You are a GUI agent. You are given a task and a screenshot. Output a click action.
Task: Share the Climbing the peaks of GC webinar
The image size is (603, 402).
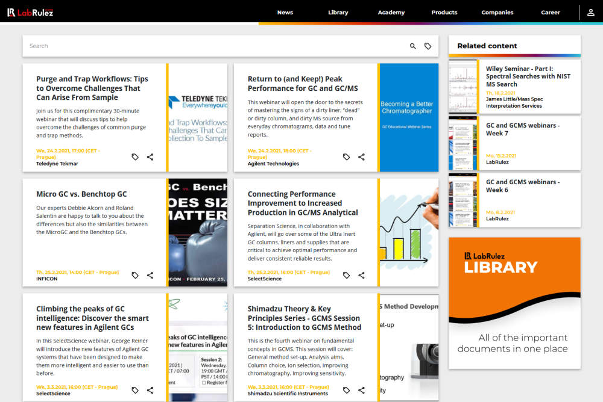click(x=150, y=390)
